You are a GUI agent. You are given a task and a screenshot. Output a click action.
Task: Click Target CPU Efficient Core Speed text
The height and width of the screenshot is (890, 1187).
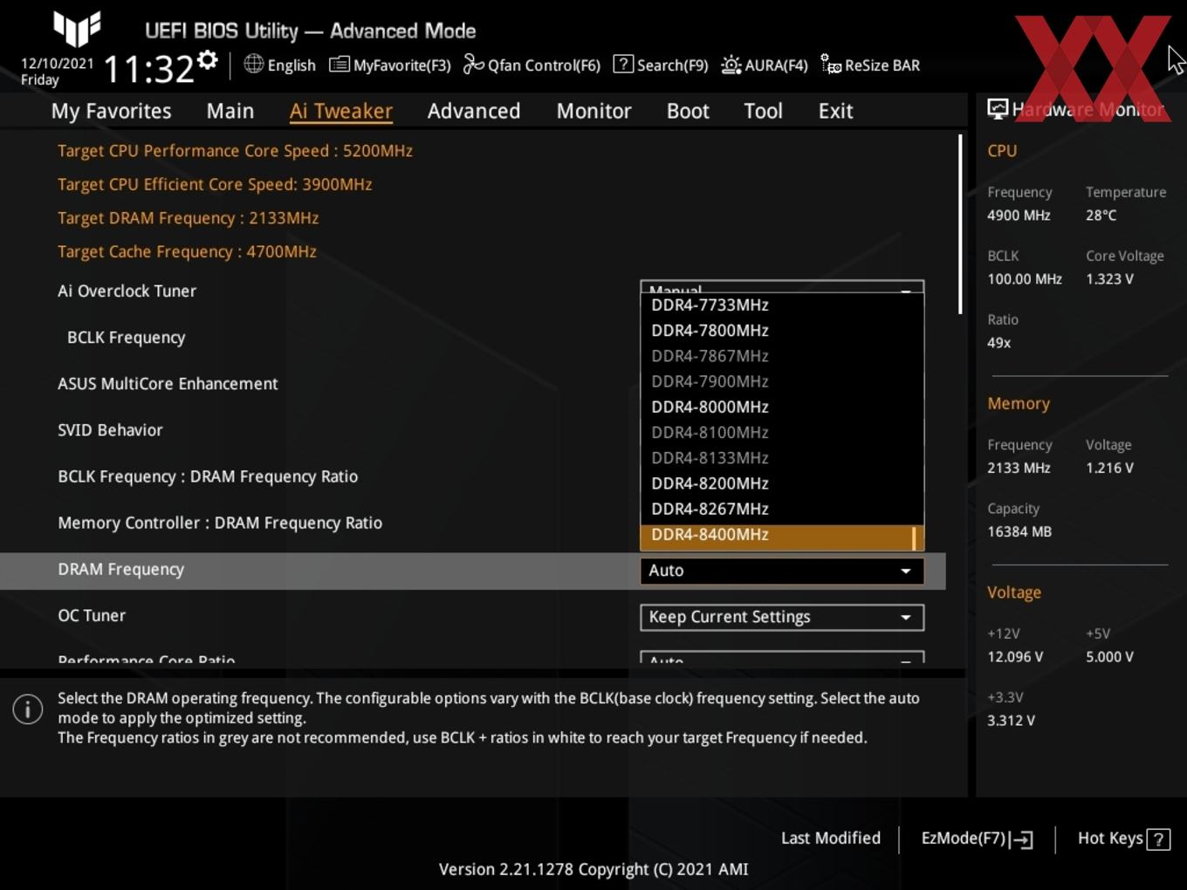point(215,185)
